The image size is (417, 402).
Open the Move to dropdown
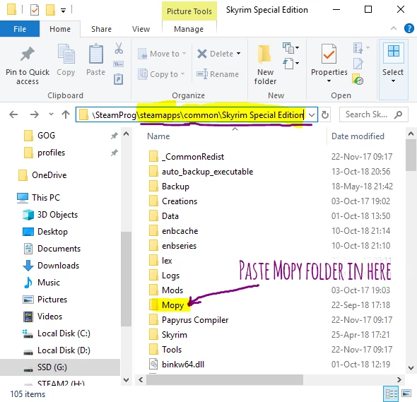click(162, 54)
